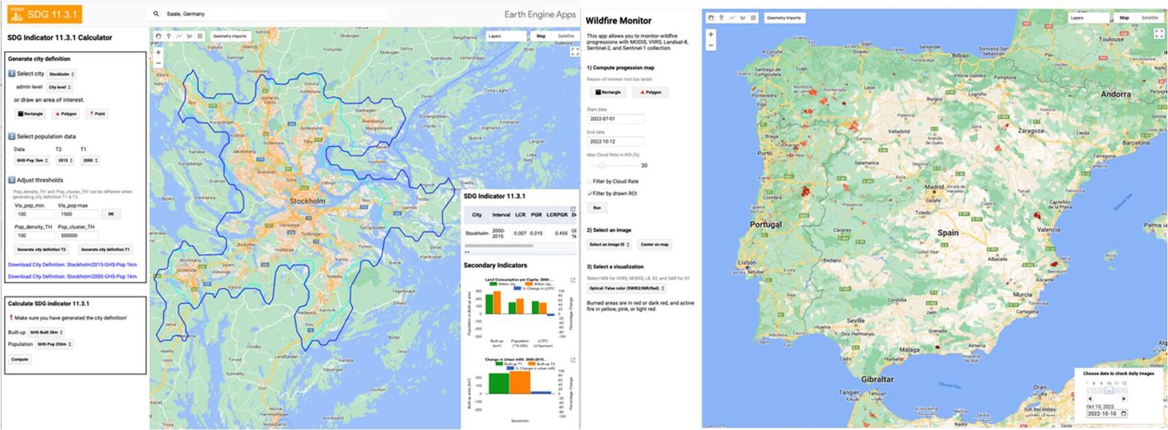Viewport: 1168px width, 430px height.
Task: Click the search magnifier icon in search bar
Action: [157, 14]
